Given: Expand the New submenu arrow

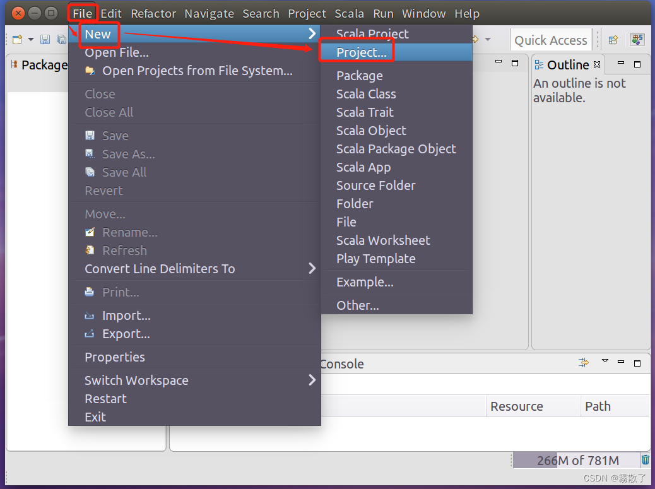Looking at the screenshot, I should 312,33.
